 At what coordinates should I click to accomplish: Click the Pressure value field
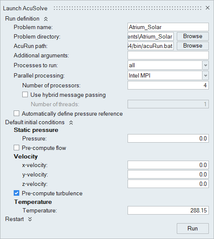(x=168, y=138)
